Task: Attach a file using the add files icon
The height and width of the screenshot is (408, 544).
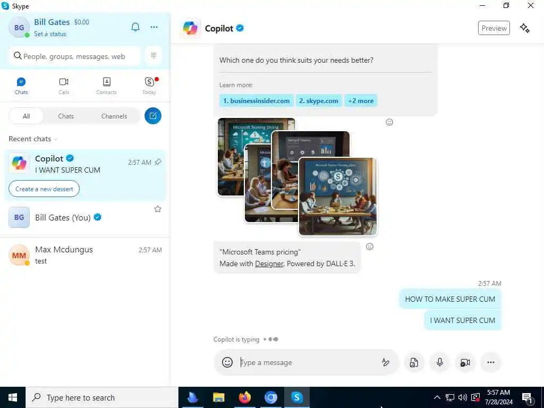Action: tap(414, 362)
